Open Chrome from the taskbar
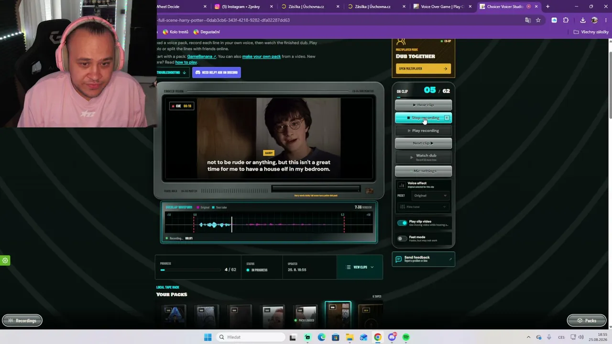This screenshot has height=344, width=612. (x=378, y=337)
